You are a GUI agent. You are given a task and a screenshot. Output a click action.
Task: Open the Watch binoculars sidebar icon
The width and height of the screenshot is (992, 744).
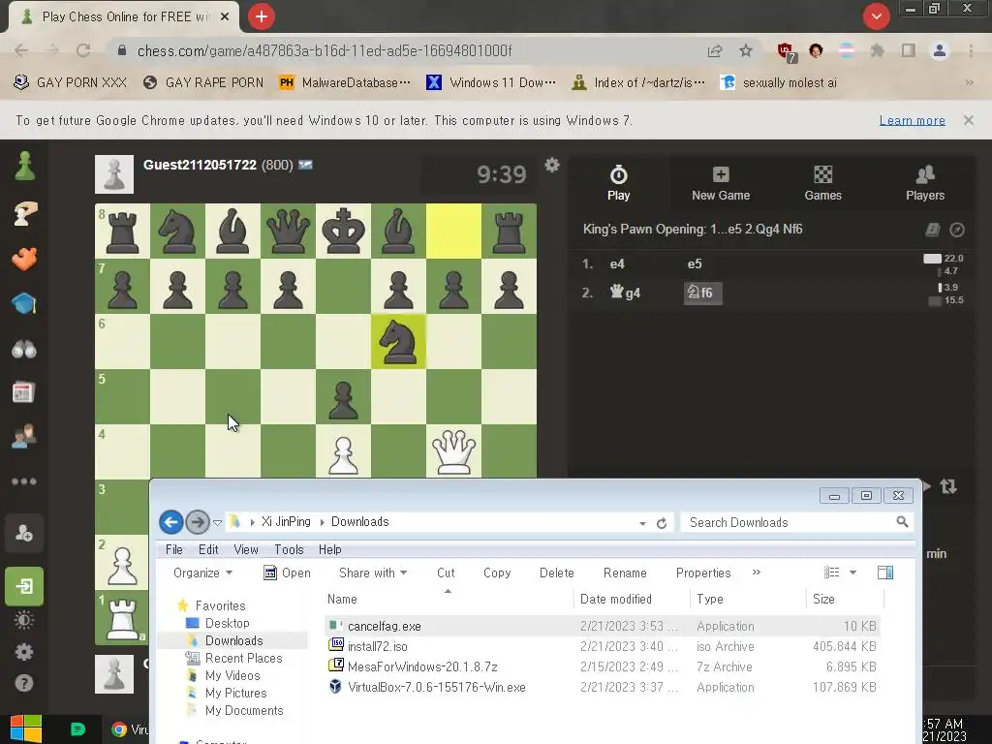pos(24,349)
